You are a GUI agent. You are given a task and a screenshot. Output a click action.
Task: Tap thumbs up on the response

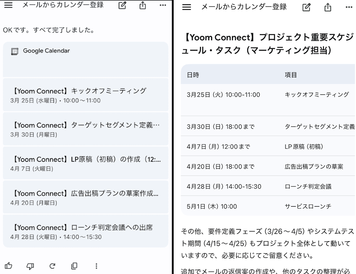point(8,266)
